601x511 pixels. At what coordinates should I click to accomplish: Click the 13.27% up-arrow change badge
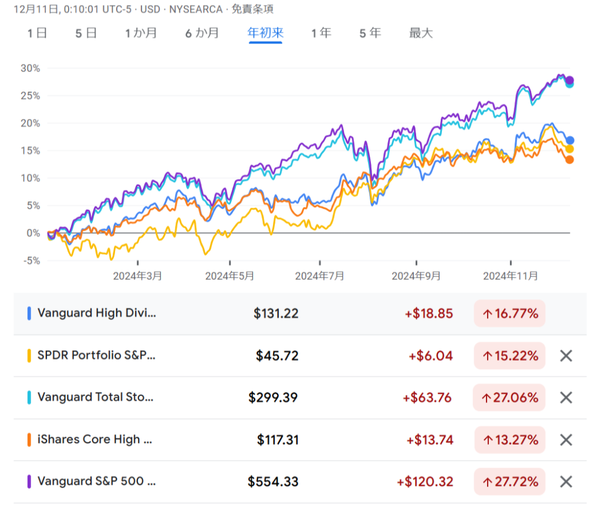click(510, 439)
